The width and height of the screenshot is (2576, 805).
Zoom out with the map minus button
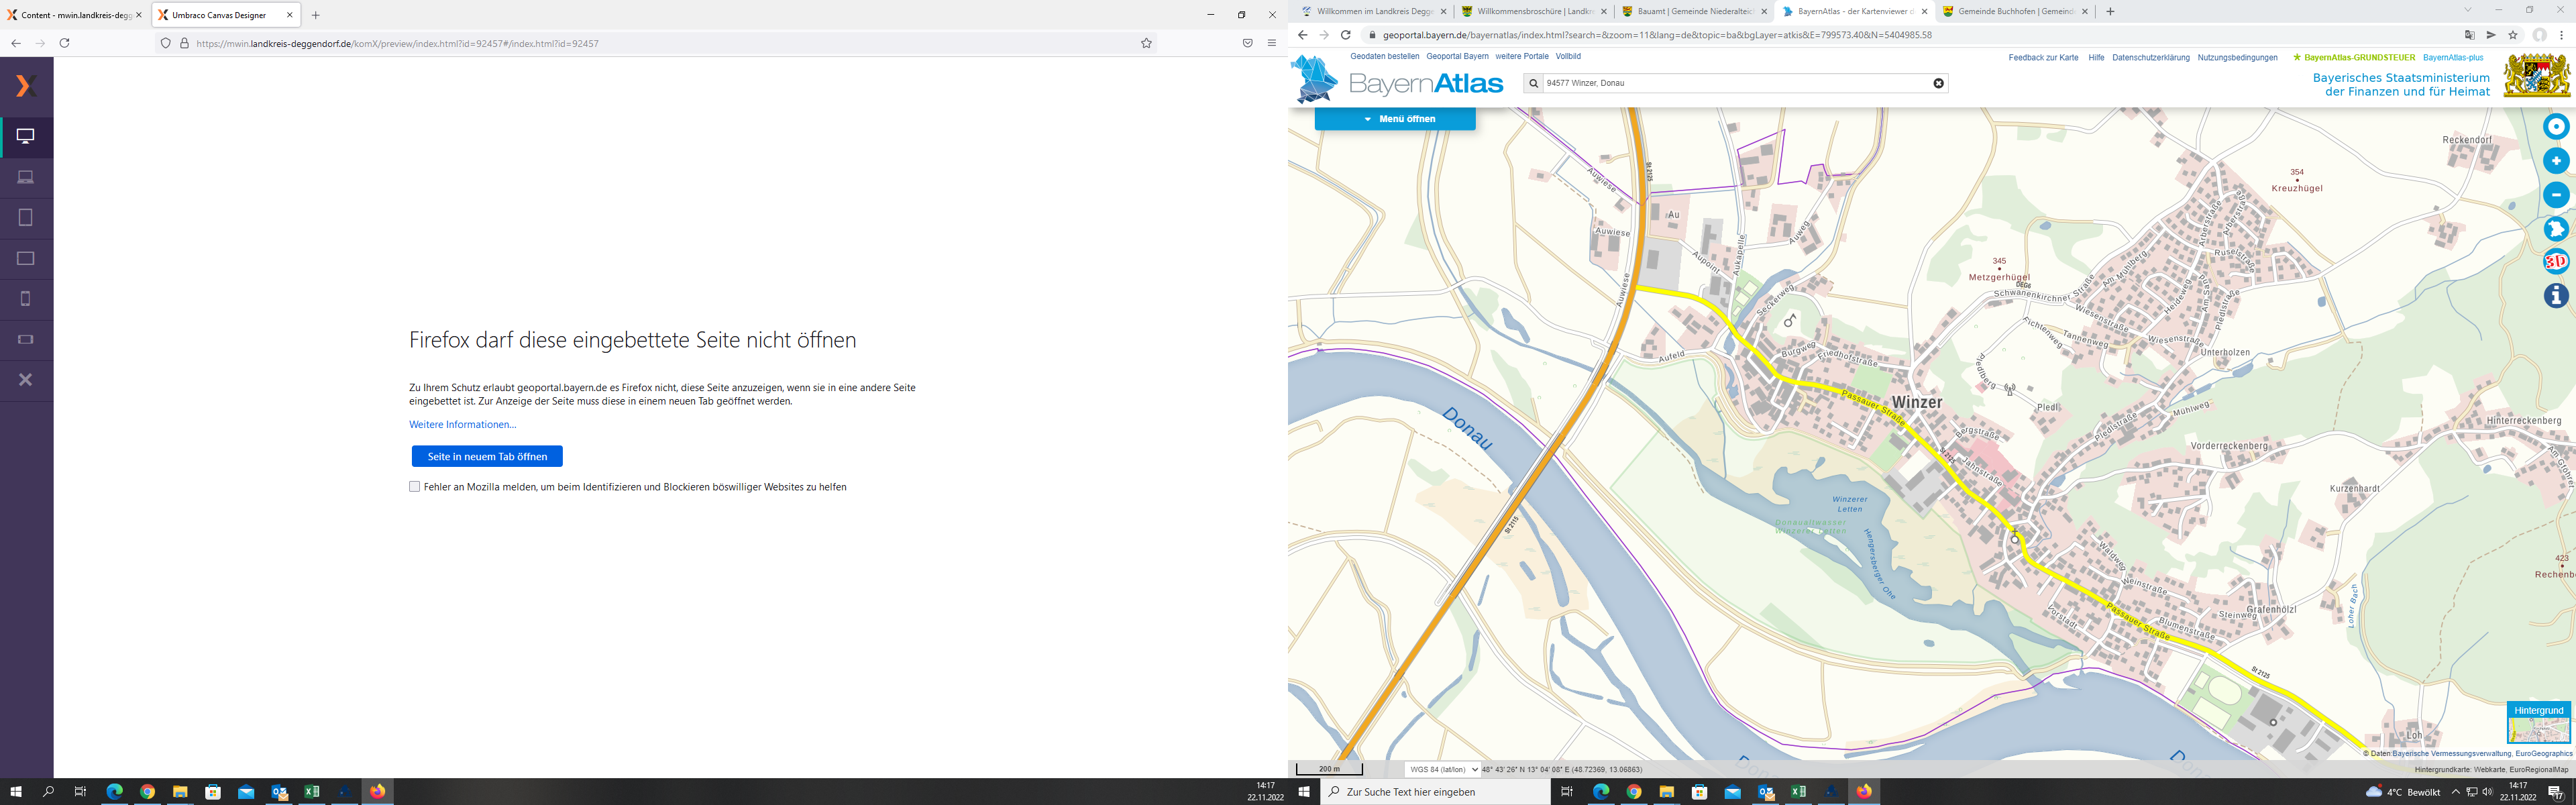coord(2555,195)
